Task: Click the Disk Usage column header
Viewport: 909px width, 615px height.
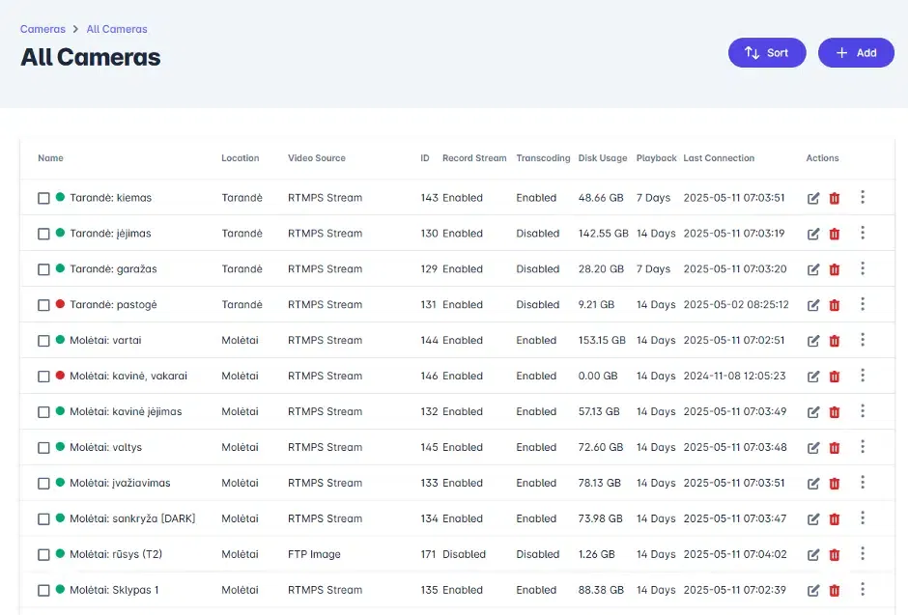Action: point(603,158)
